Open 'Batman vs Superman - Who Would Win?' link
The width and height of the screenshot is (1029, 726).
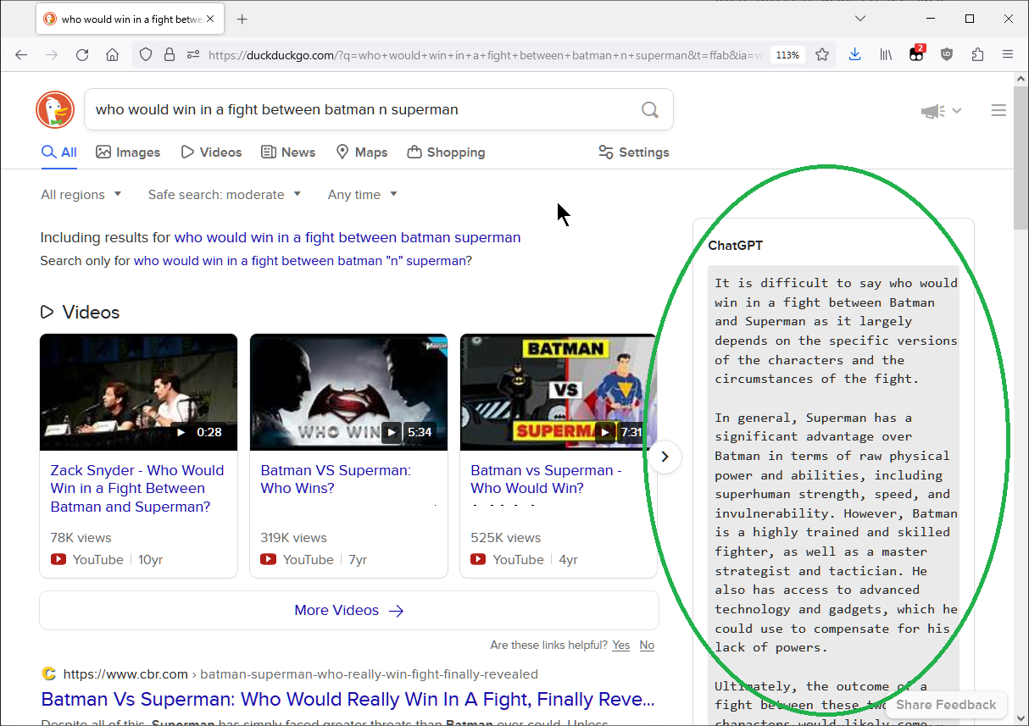point(546,479)
